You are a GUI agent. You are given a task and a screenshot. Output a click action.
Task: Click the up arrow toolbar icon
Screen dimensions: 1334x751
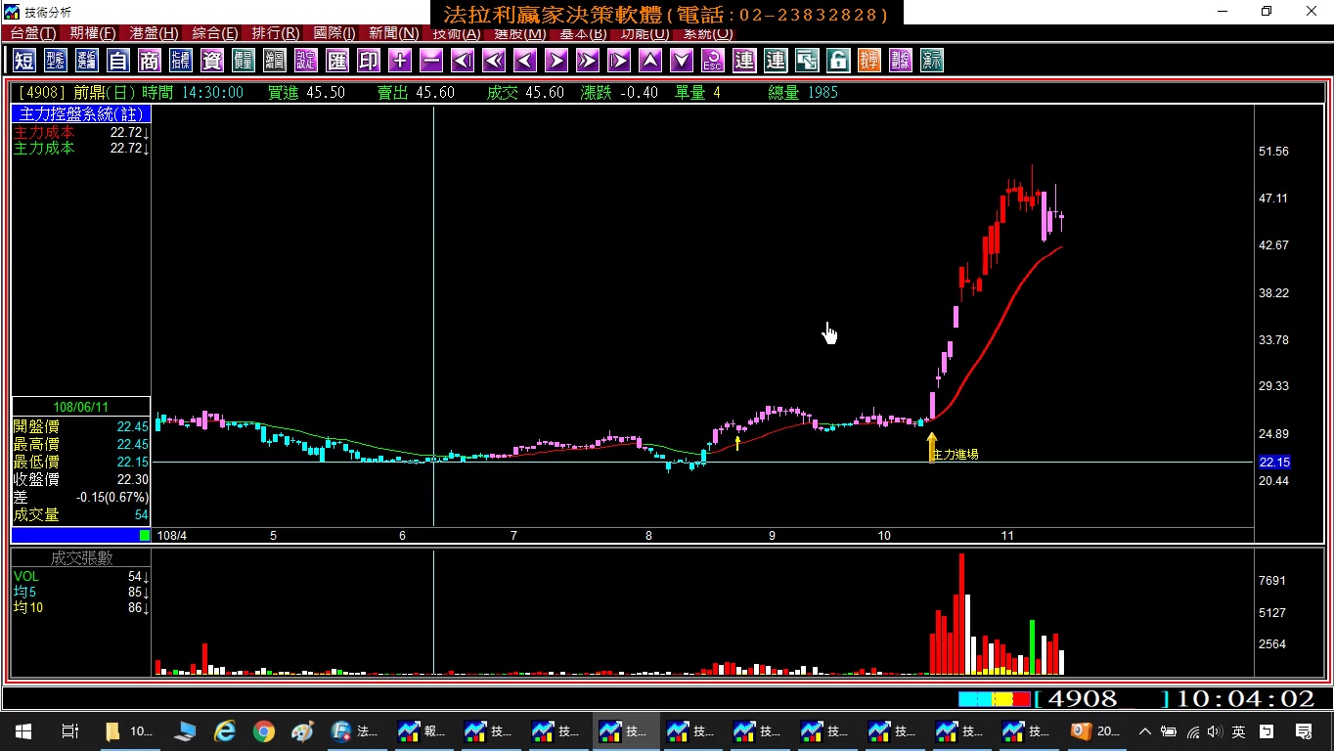[650, 61]
